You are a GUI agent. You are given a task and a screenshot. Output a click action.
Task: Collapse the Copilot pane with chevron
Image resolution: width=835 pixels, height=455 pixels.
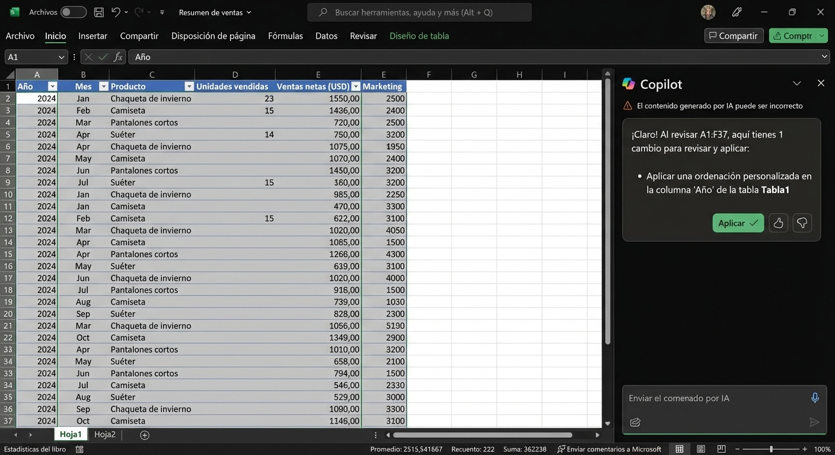(x=796, y=84)
